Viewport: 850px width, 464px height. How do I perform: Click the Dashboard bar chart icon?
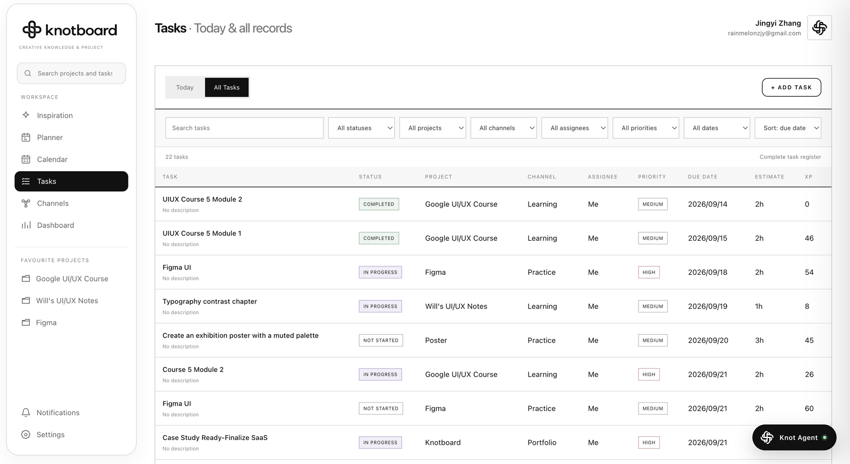[x=25, y=225]
